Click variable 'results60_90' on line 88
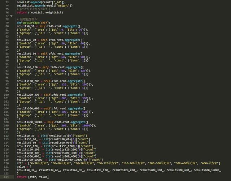The image size is (231, 181). pos(26,54)
